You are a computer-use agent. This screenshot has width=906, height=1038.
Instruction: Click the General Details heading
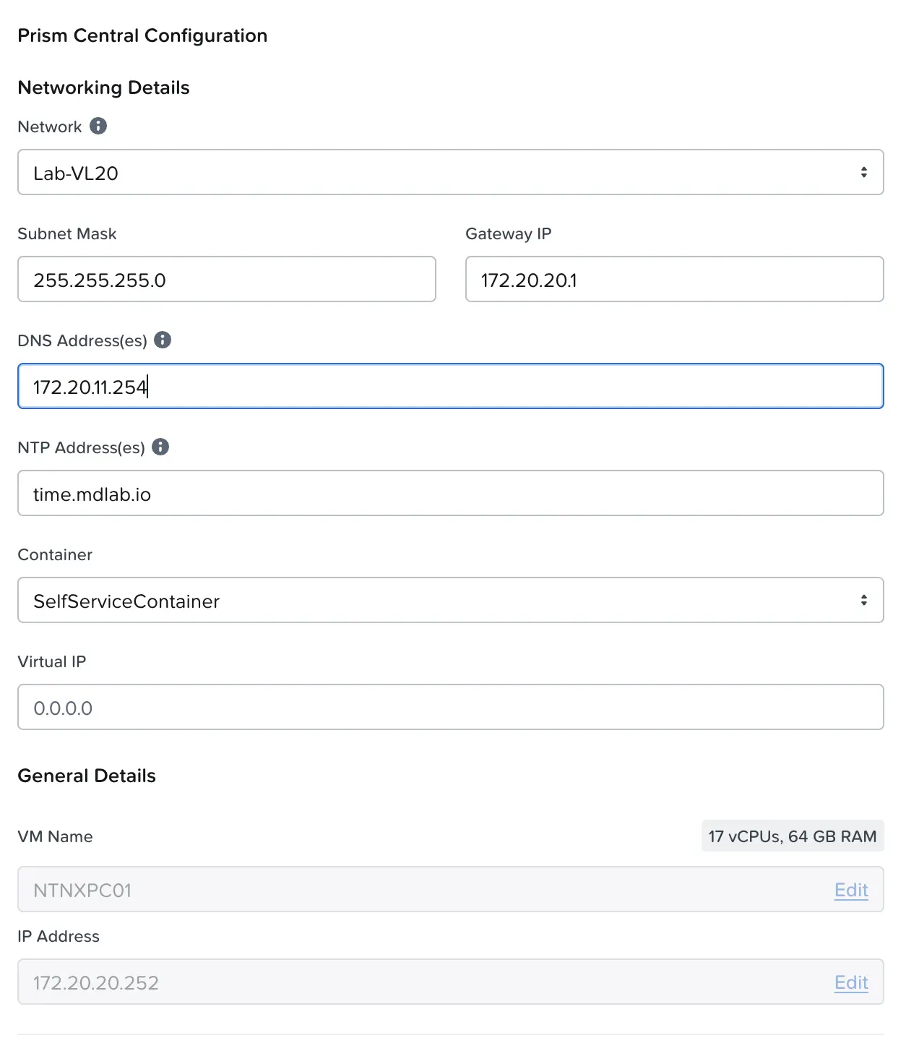coord(87,776)
